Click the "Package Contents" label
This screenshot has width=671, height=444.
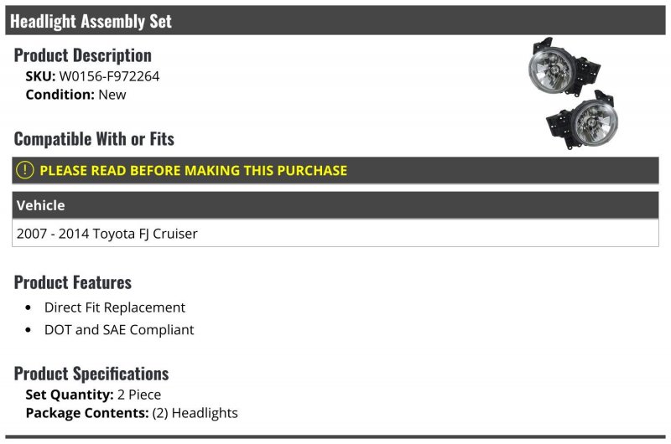pos(86,413)
